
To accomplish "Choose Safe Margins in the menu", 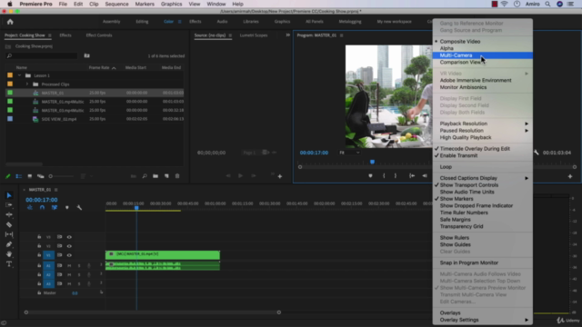I will tap(483, 220).
